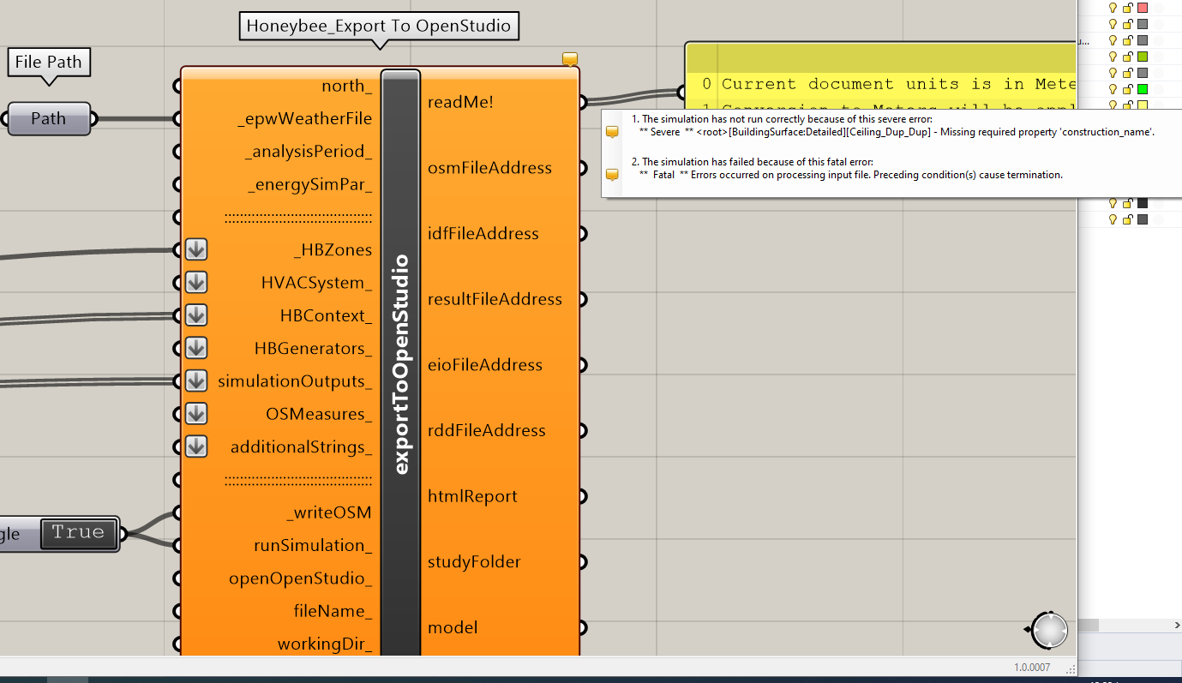
Task: Click the readMe! output grip
Action: (582, 102)
